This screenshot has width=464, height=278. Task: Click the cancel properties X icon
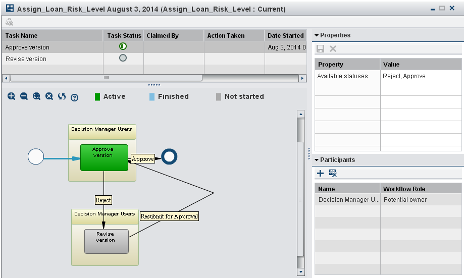333,48
